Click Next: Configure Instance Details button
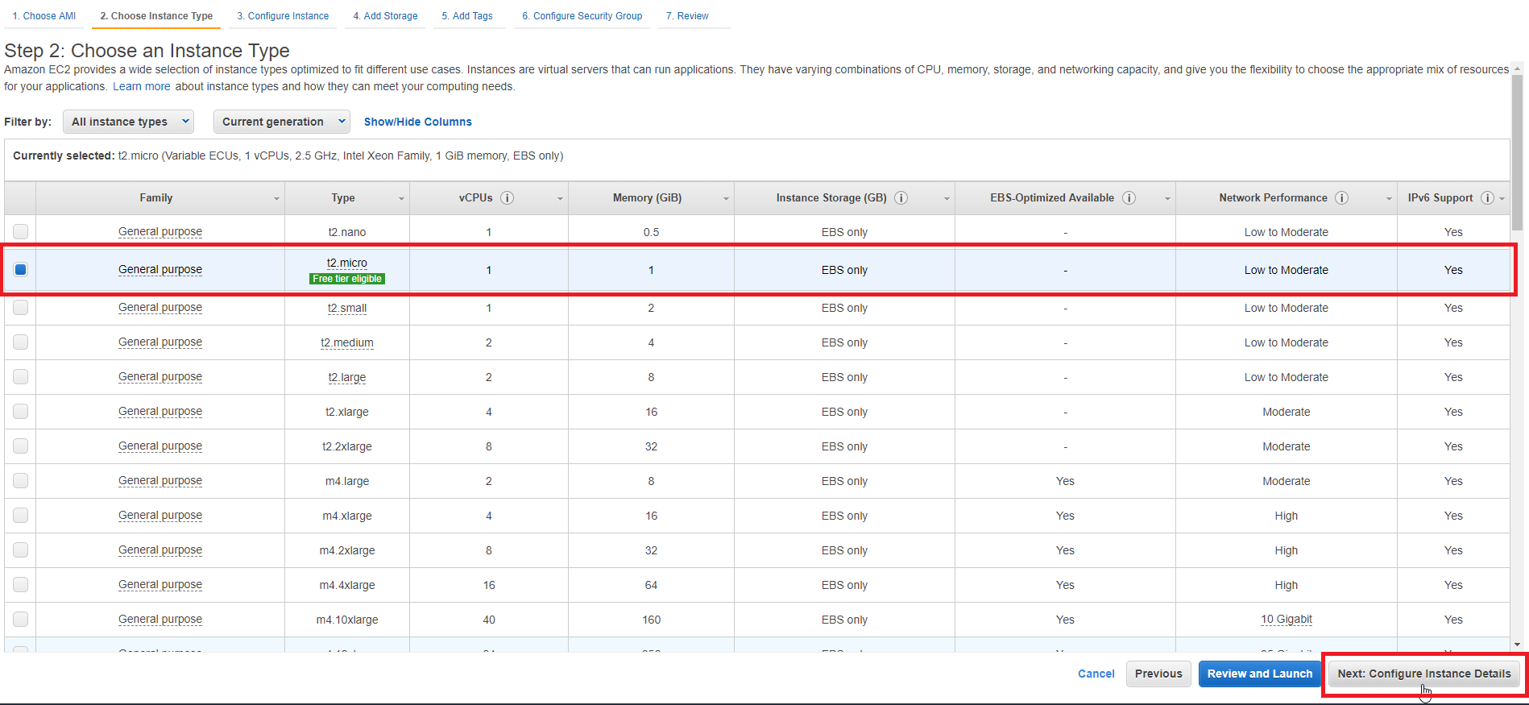Image resolution: width=1529 pixels, height=705 pixels. (x=1424, y=674)
